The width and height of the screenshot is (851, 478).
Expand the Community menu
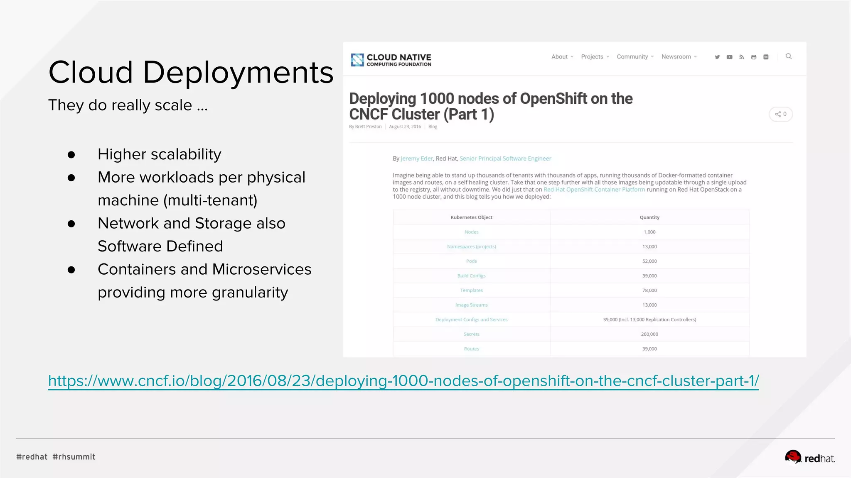[635, 56]
